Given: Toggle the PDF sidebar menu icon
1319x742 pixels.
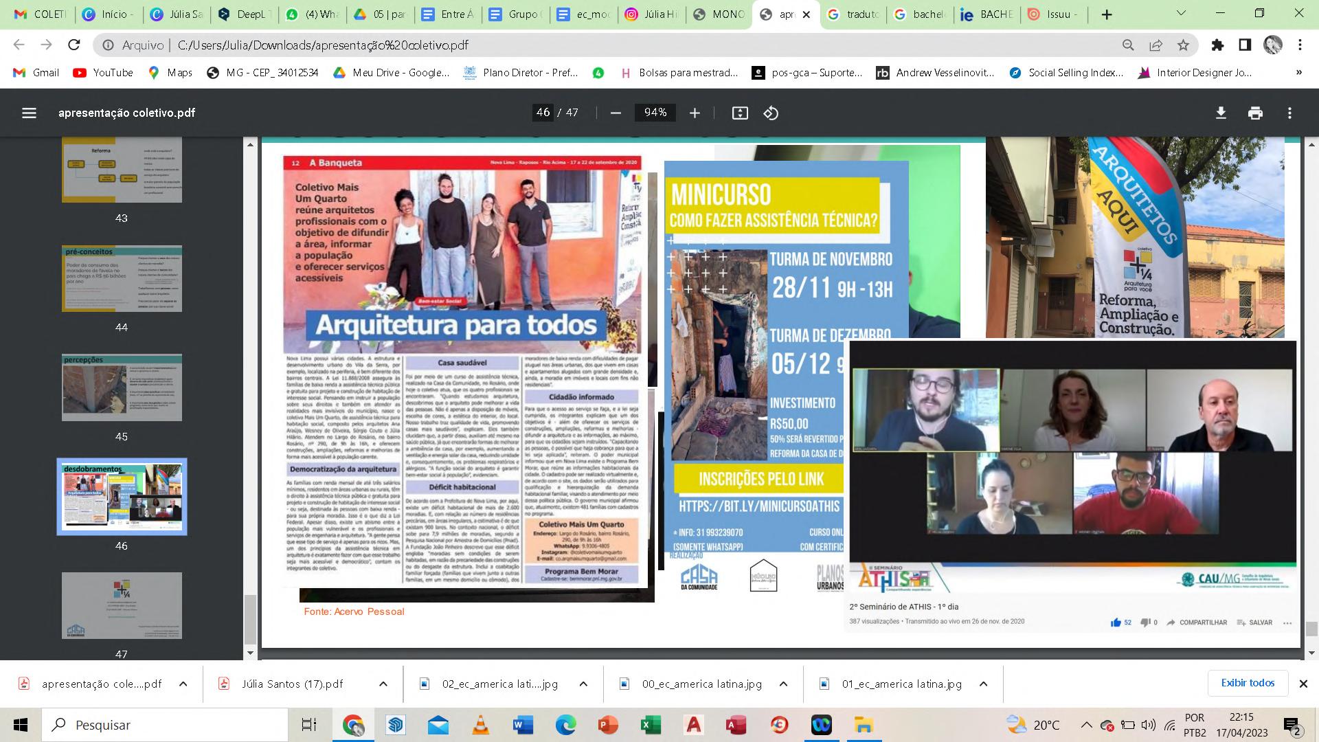Looking at the screenshot, I should 29,113.
